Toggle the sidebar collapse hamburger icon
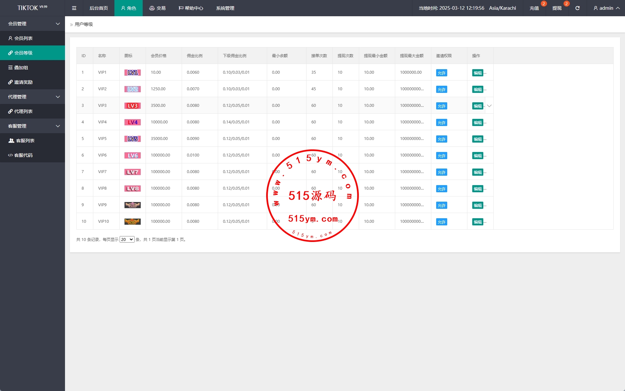 (74, 8)
